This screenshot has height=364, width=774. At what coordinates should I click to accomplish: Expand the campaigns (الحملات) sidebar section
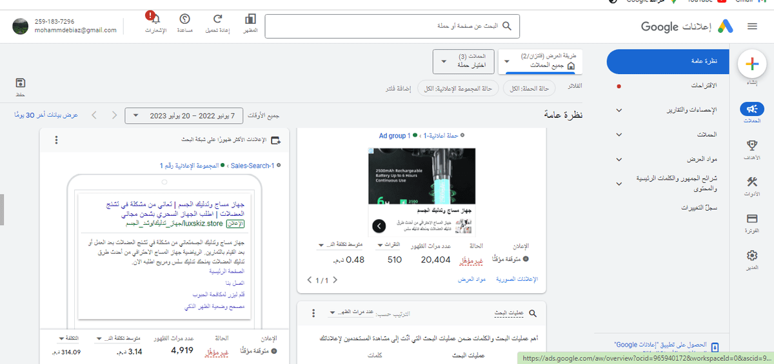619,135
